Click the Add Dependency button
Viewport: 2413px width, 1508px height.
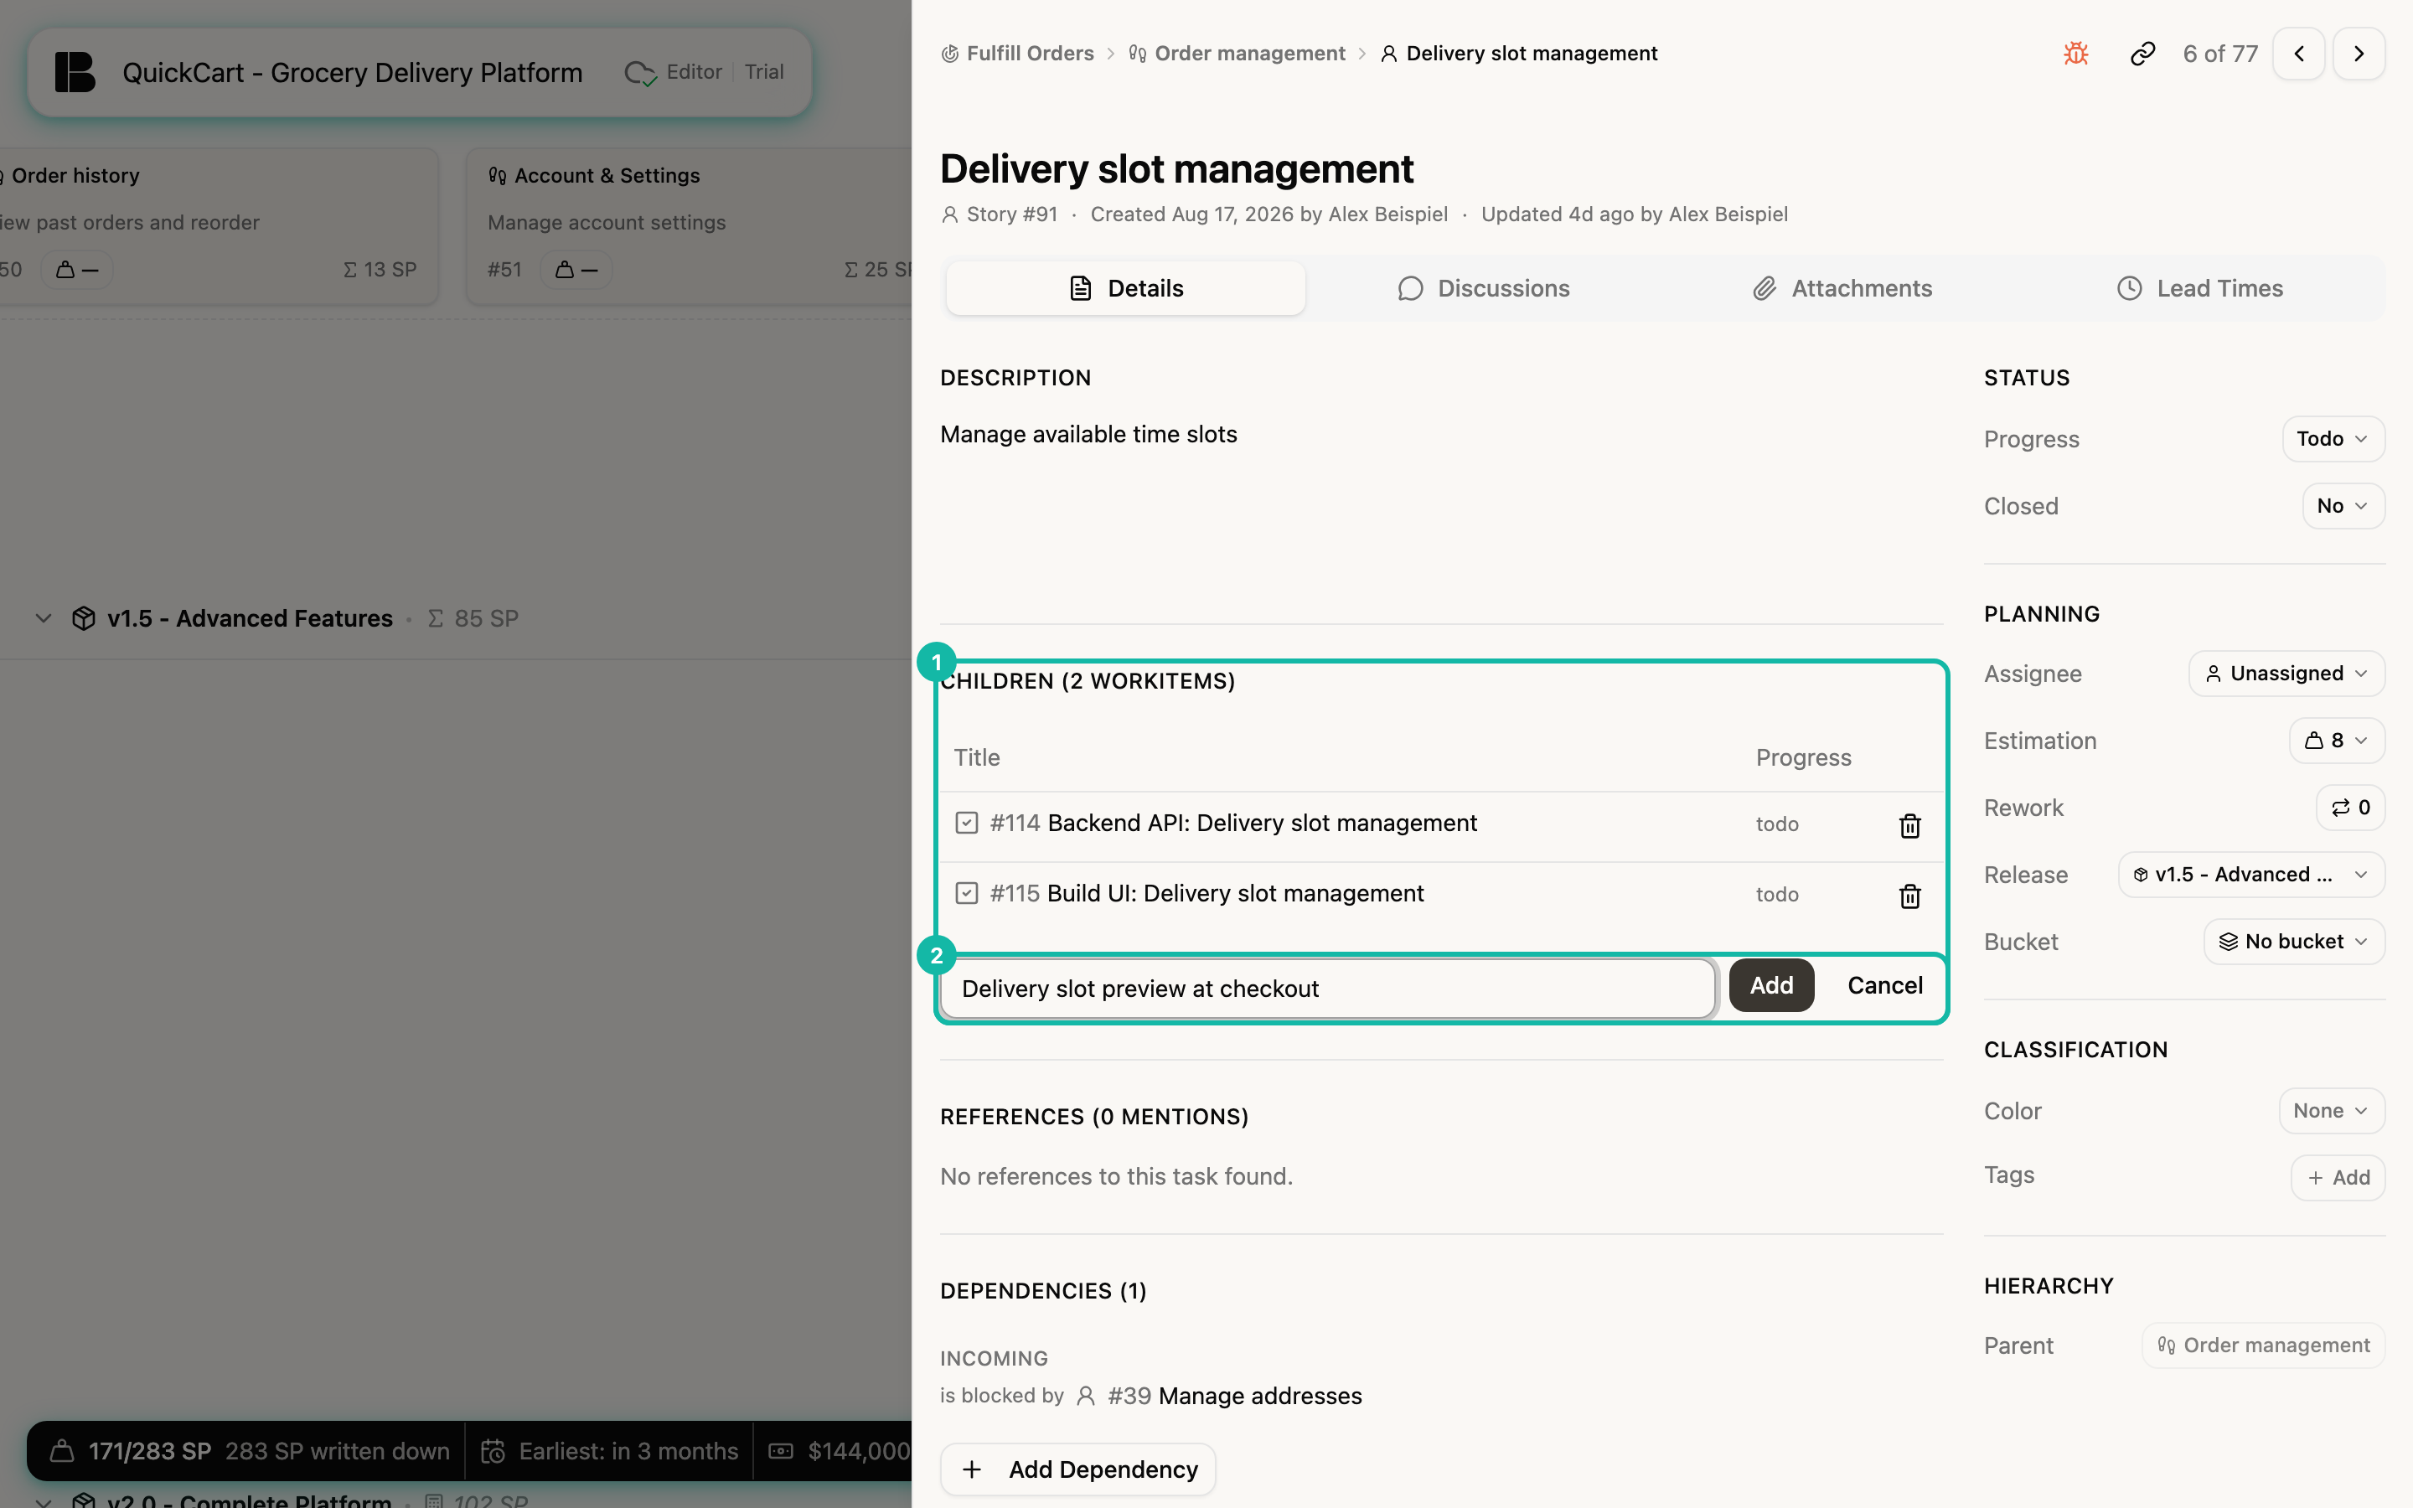pos(1077,1469)
